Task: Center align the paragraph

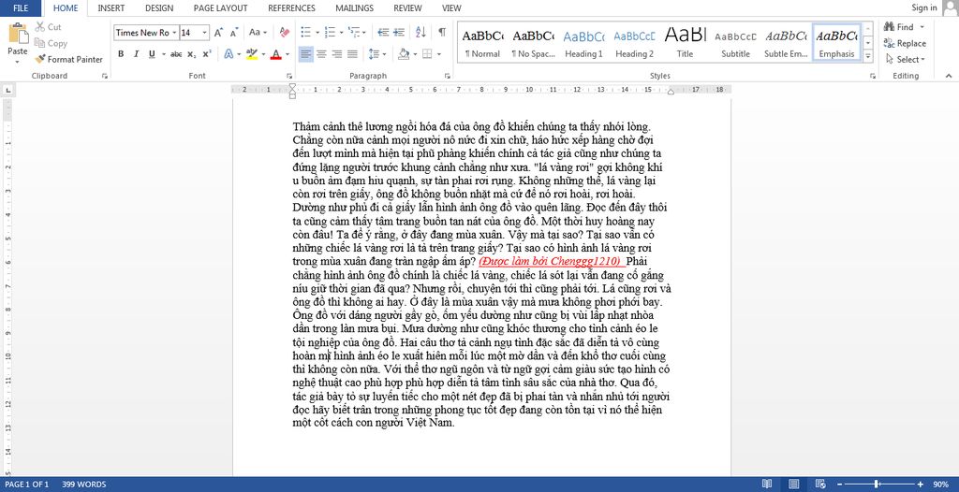Action: [321, 54]
